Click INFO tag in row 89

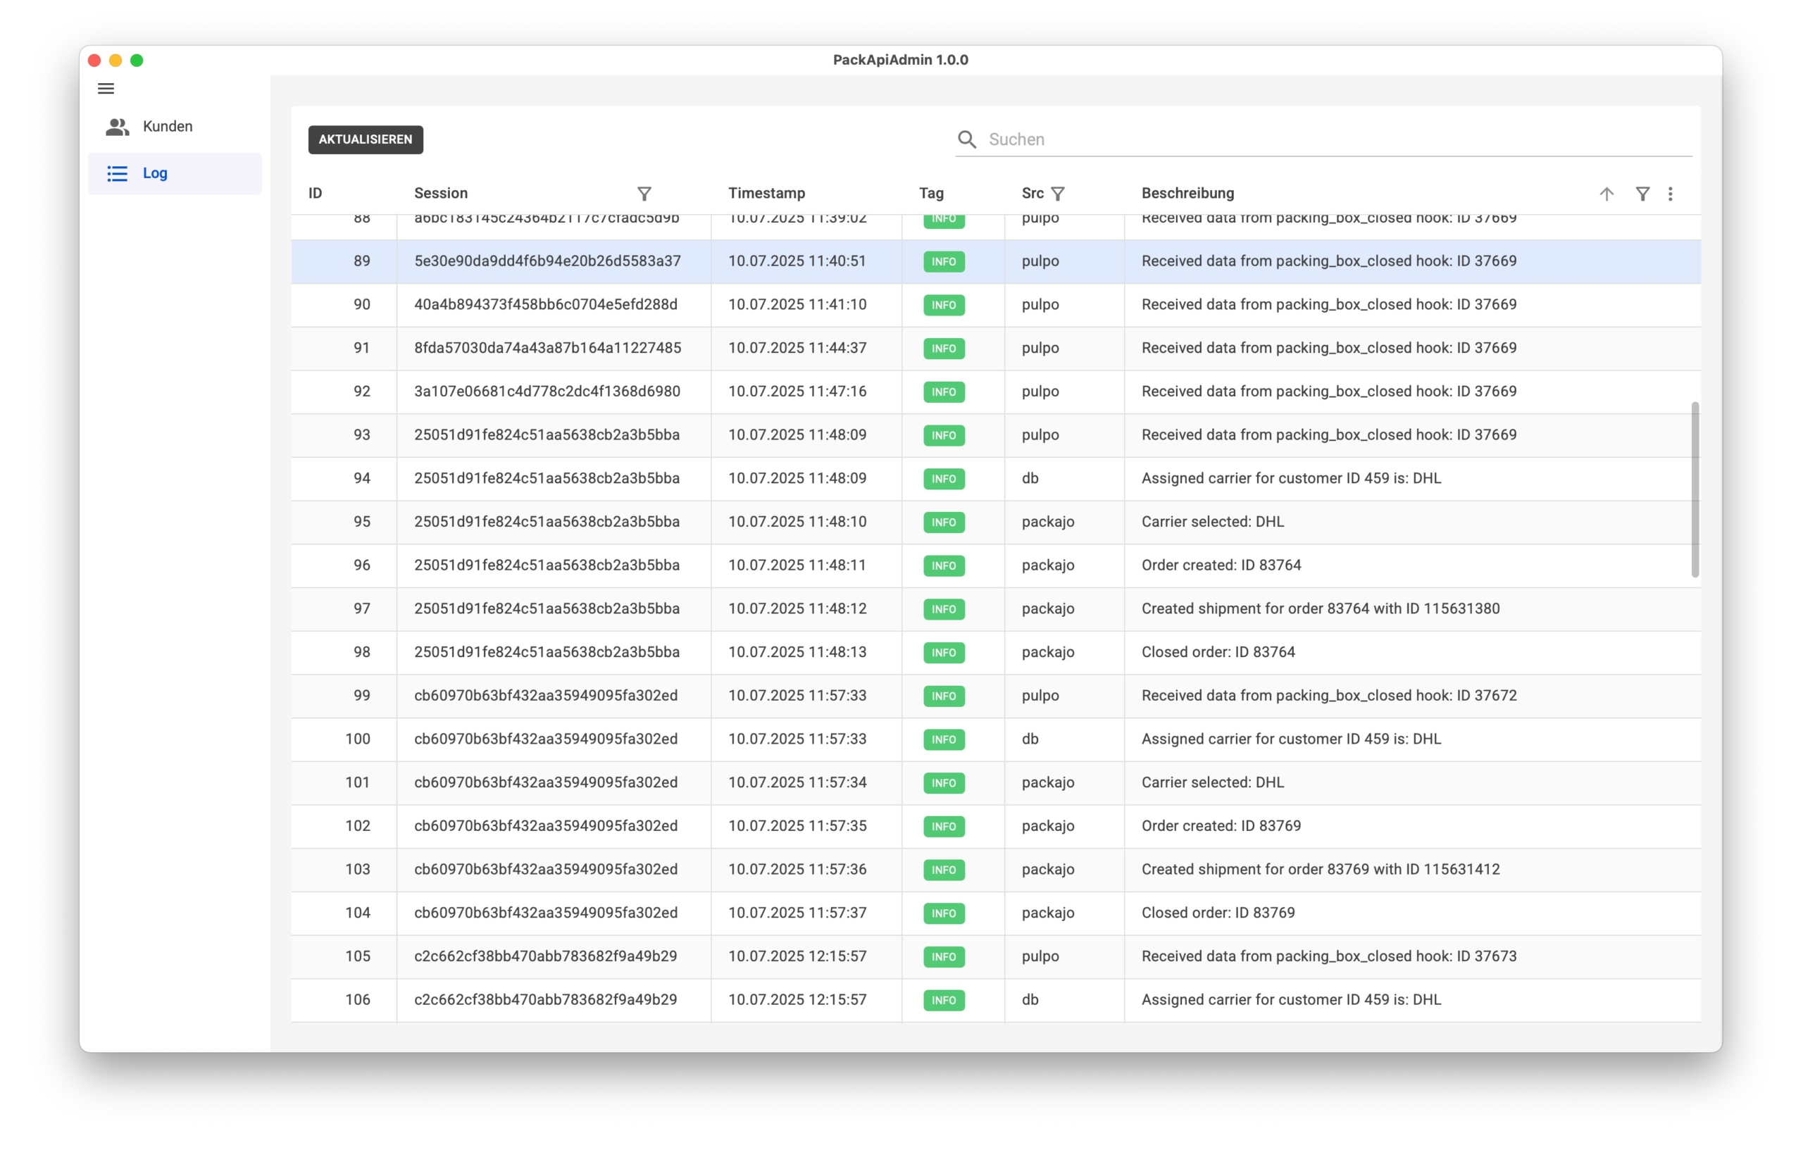pos(944,261)
